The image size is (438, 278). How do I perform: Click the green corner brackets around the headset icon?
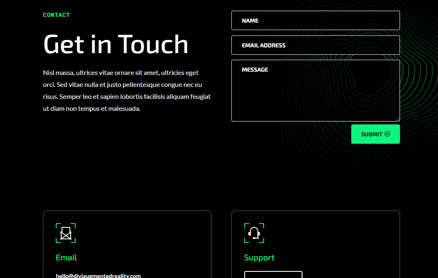(254, 233)
